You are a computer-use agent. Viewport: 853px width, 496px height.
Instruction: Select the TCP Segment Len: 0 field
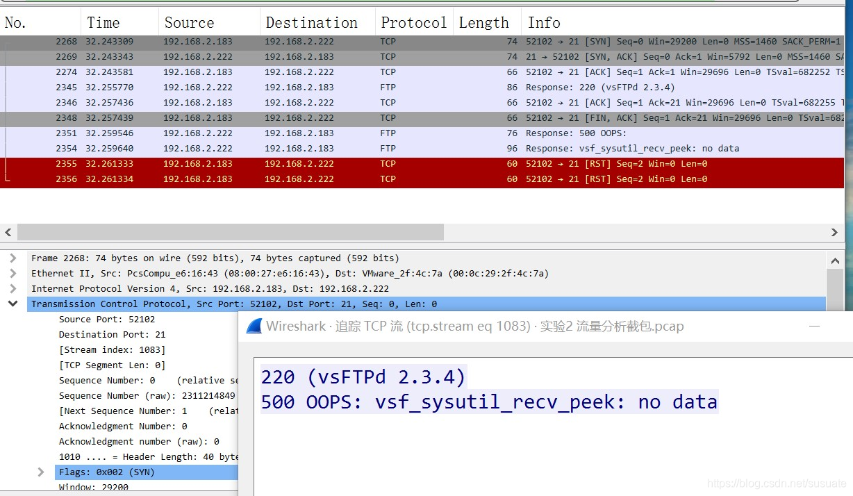(x=112, y=365)
